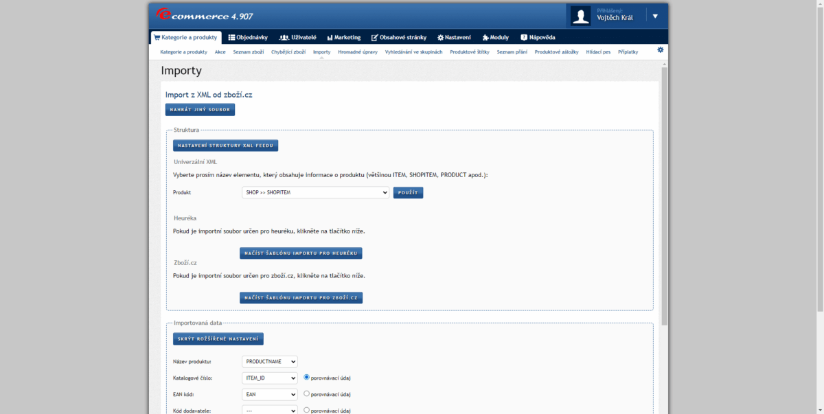This screenshot has width=824, height=414.
Task: Open the Seznam zboží page
Action: coord(249,51)
